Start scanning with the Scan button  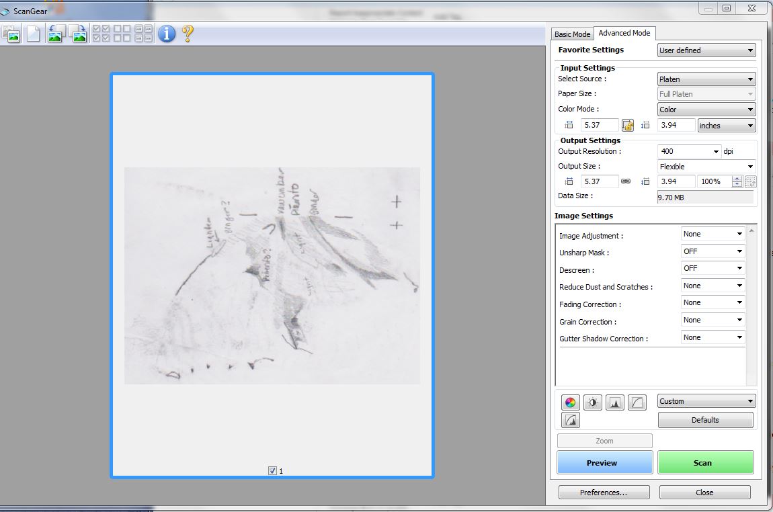704,462
